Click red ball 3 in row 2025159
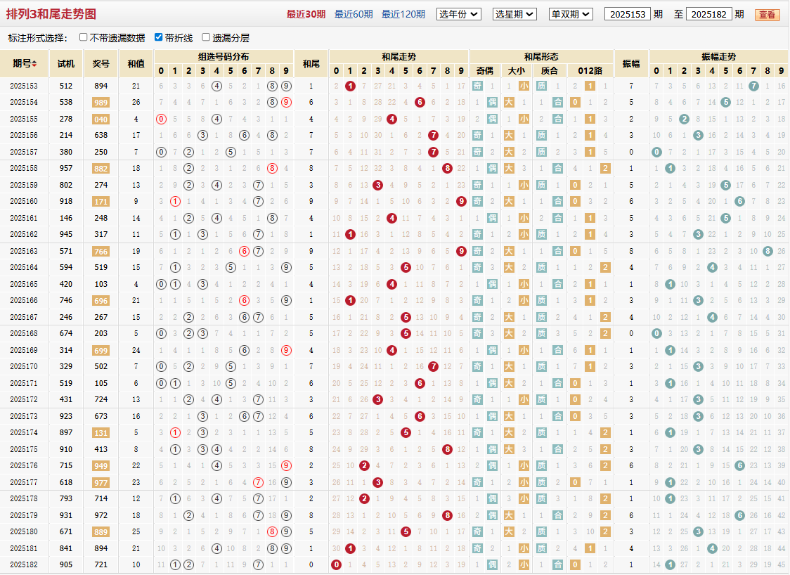790x575 pixels. 378,185
